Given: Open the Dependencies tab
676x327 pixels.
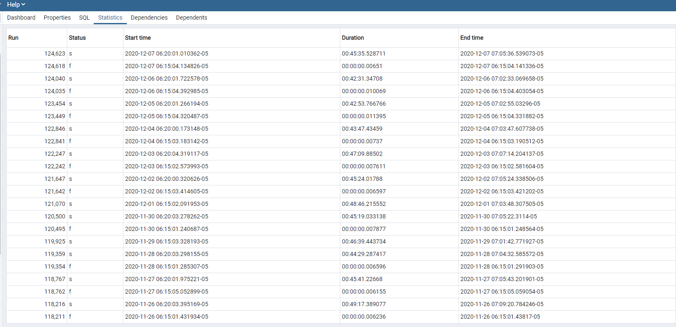Looking at the screenshot, I should click(149, 18).
